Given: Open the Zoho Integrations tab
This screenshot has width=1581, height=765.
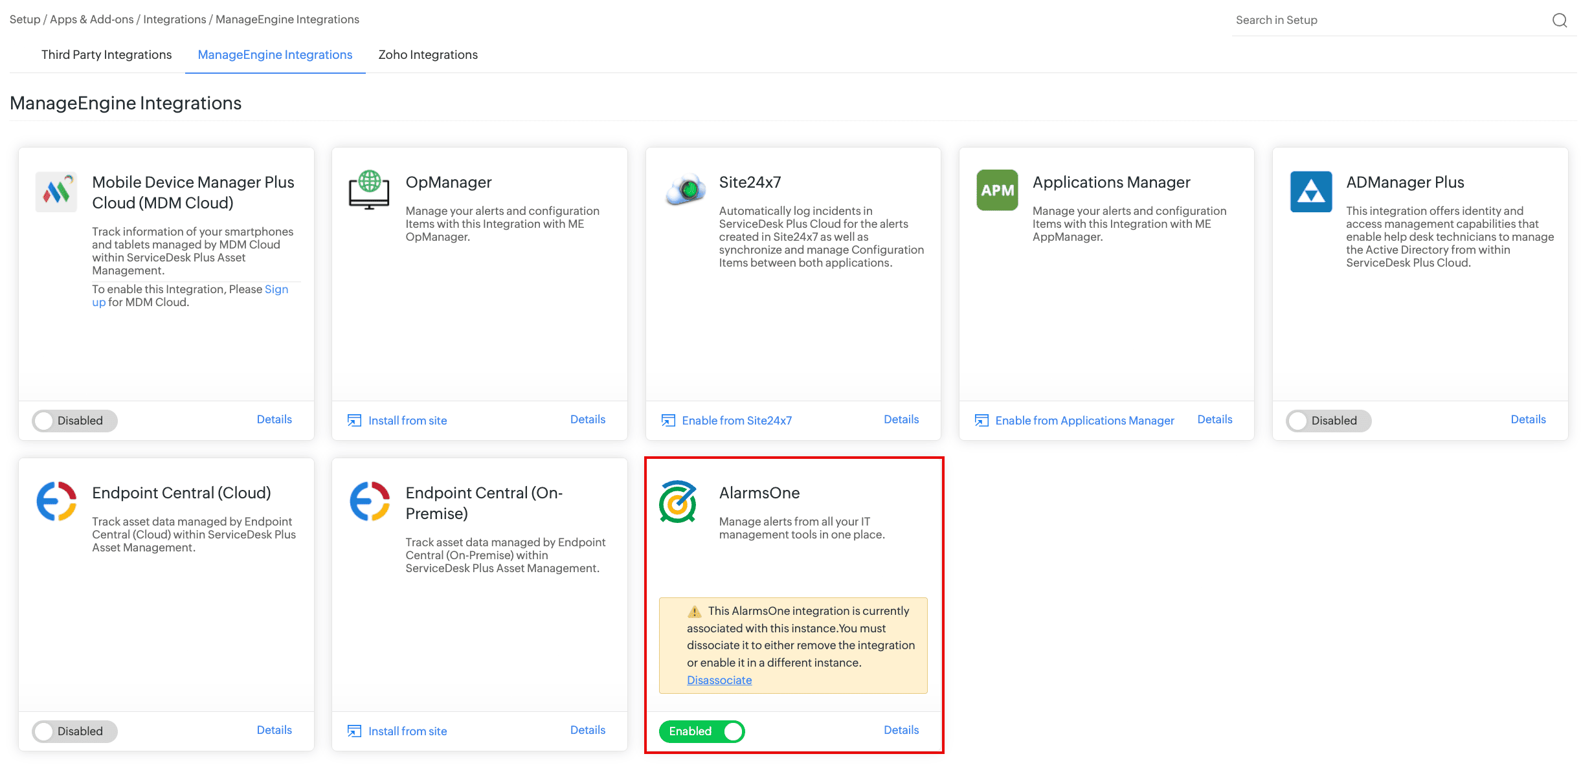Looking at the screenshot, I should point(428,55).
